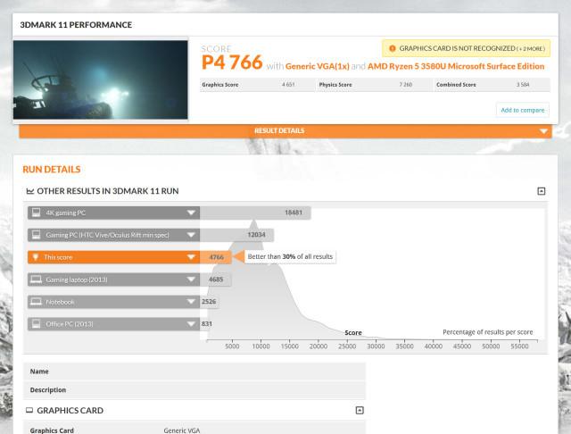Click the This score lightbulb icon

(36, 257)
